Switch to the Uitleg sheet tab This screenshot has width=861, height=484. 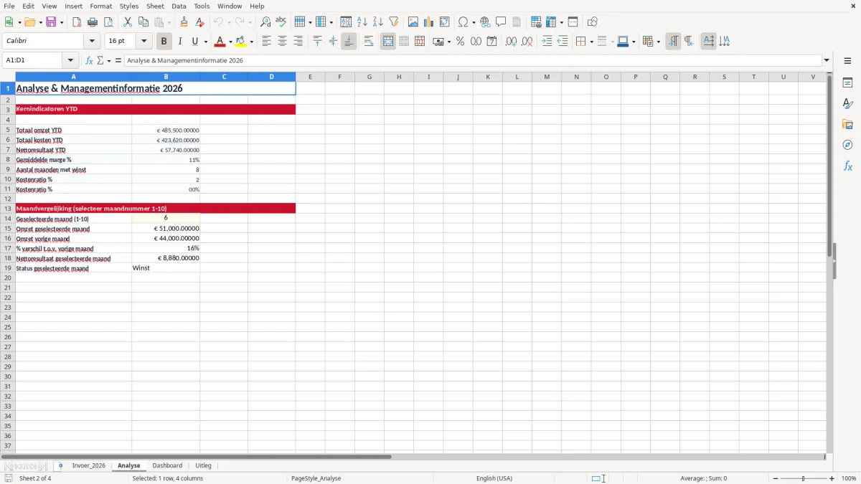[203, 465]
